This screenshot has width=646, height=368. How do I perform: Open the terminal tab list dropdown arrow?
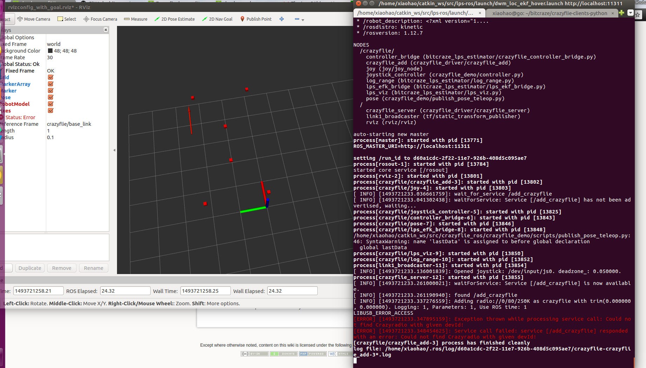coord(630,13)
